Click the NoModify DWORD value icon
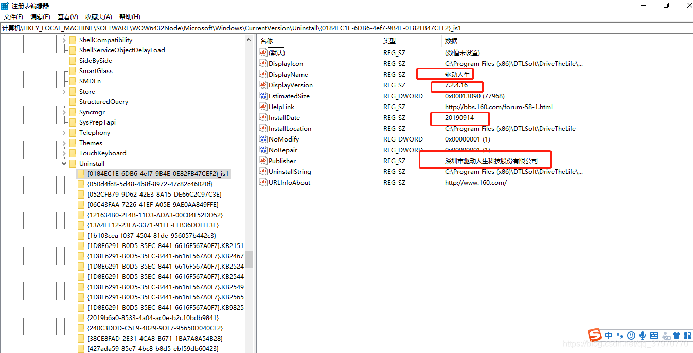This screenshot has width=693, height=353. click(x=263, y=139)
